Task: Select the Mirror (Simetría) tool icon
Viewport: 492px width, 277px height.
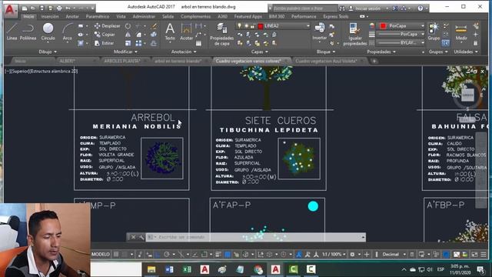Action: [x=128, y=35]
